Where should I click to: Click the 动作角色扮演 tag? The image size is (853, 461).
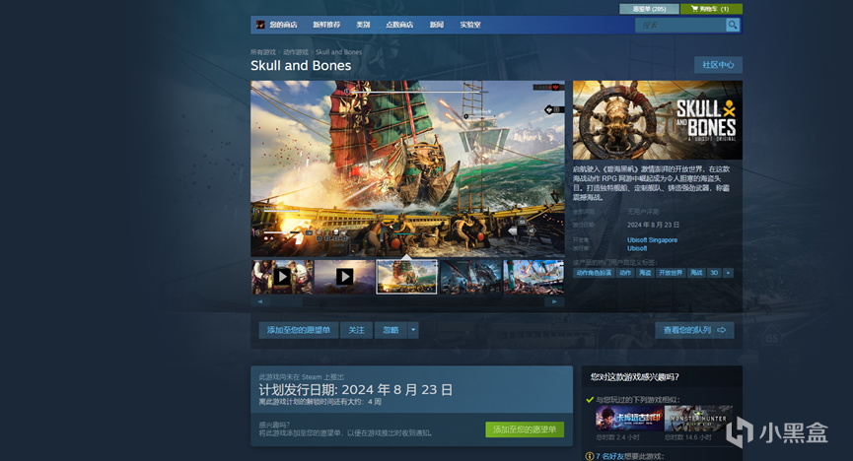[594, 273]
